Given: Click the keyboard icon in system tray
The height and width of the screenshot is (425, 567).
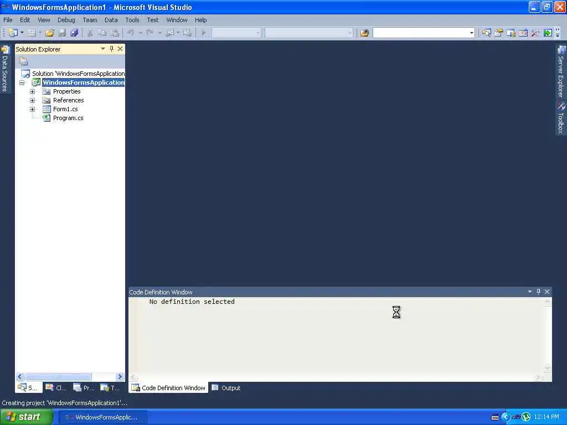Looking at the screenshot, I should (x=495, y=417).
